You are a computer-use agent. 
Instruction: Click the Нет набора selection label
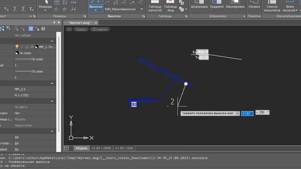coord(23,36)
